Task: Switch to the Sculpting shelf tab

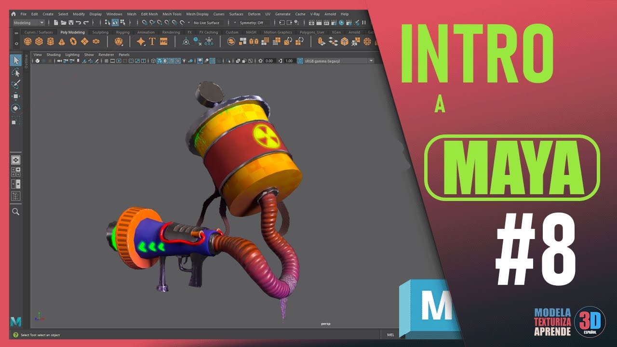Action: (x=100, y=32)
